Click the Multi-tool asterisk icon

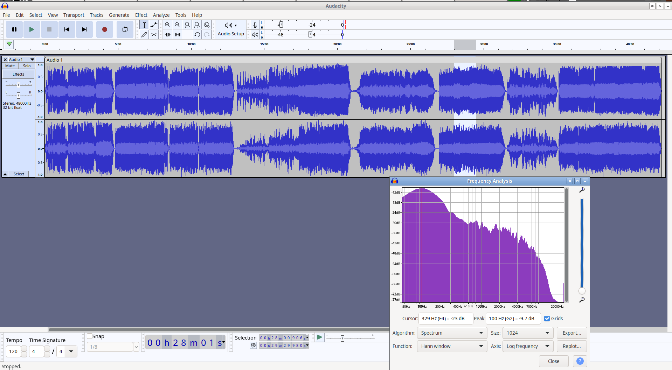point(154,35)
